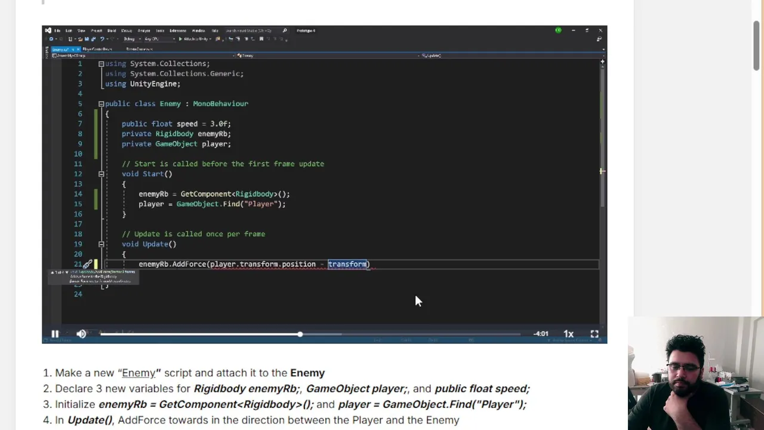Open the Visual Studio logo icon
The image size is (764, 430).
48,30
